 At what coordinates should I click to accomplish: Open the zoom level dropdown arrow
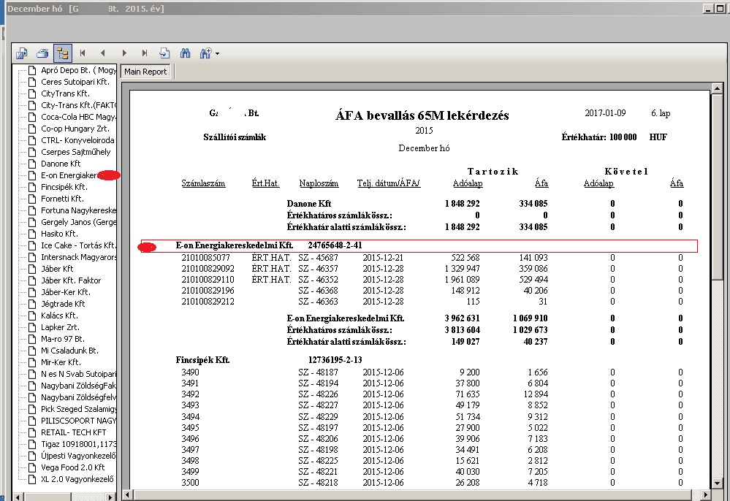(218, 54)
